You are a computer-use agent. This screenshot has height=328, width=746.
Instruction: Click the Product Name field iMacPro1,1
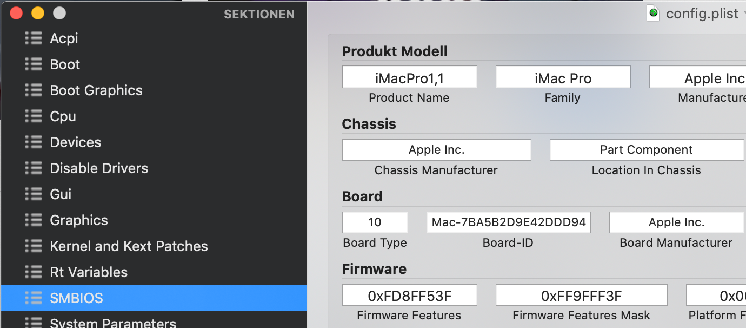click(x=409, y=77)
